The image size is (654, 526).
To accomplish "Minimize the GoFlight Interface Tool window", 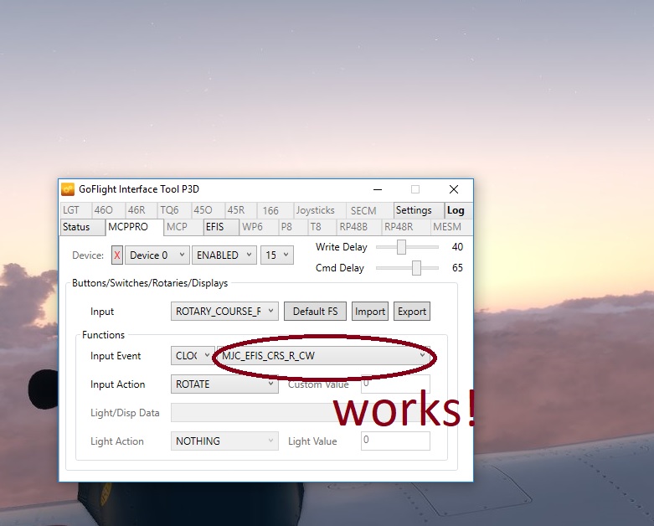I will point(377,189).
